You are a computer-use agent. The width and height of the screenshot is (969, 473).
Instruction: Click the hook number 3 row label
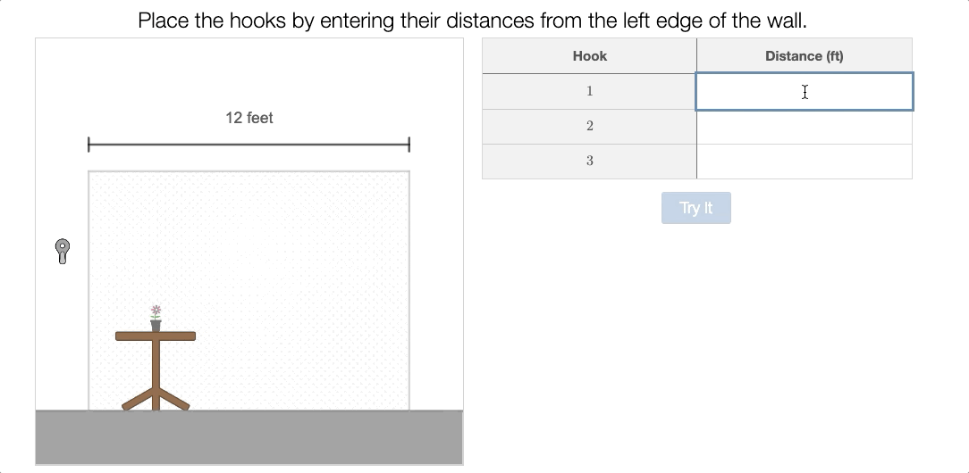pos(590,161)
